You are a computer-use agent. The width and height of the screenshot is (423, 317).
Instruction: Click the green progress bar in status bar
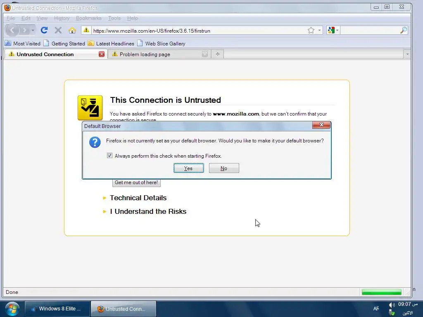point(381,292)
